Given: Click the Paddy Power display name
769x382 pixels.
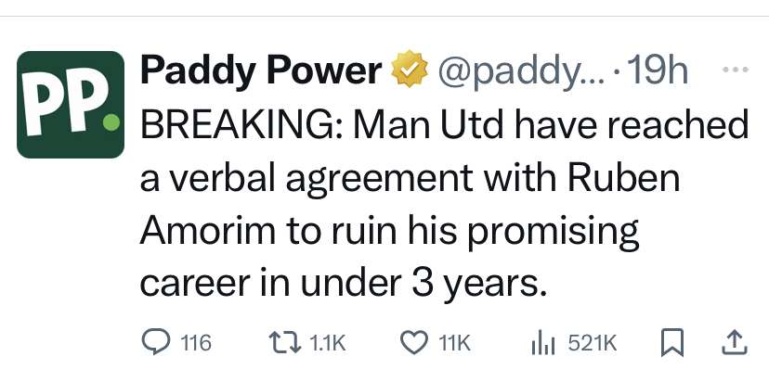Looking at the screenshot, I should point(260,71).
